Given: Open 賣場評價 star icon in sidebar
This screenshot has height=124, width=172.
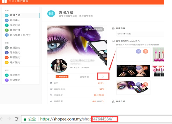Looking at the screenshot, I should pos(7,30).
